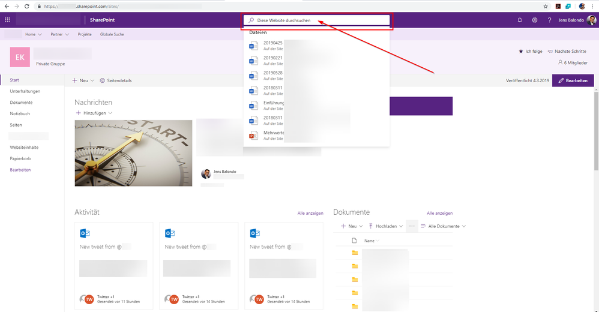Image resolution: width=599 pixels, height=312 pixels.
Task: Open Nächste Schritte
Action: tap(567, 51)
